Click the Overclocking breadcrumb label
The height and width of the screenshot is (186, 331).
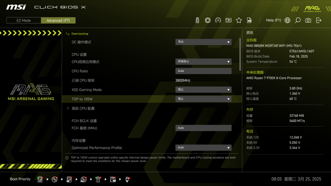tap(80, 34)
